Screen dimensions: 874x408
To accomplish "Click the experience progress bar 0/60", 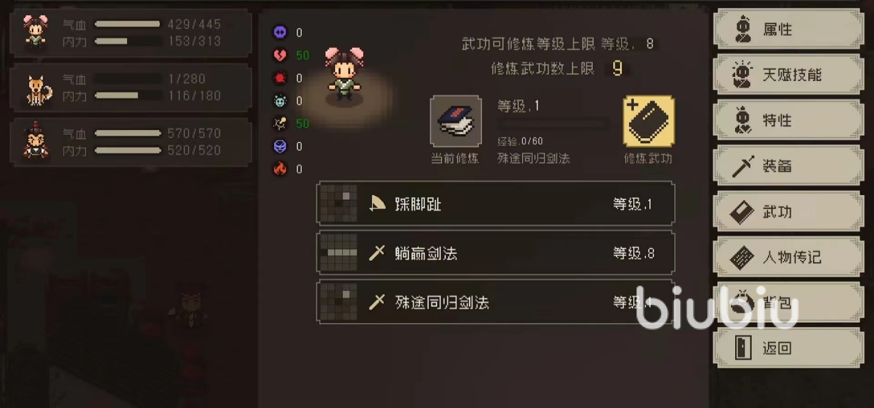I will click(553, 124).
